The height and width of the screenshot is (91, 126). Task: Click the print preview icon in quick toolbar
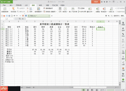pyautogui.click(x=12, y=16)
